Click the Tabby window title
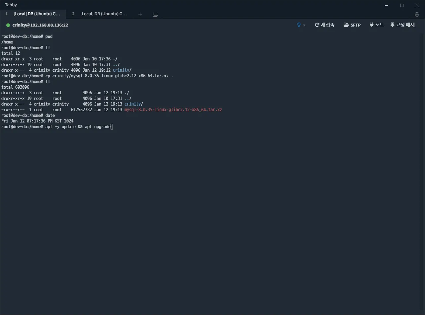This screenshot has width=425, height=315. coord(11,5)
